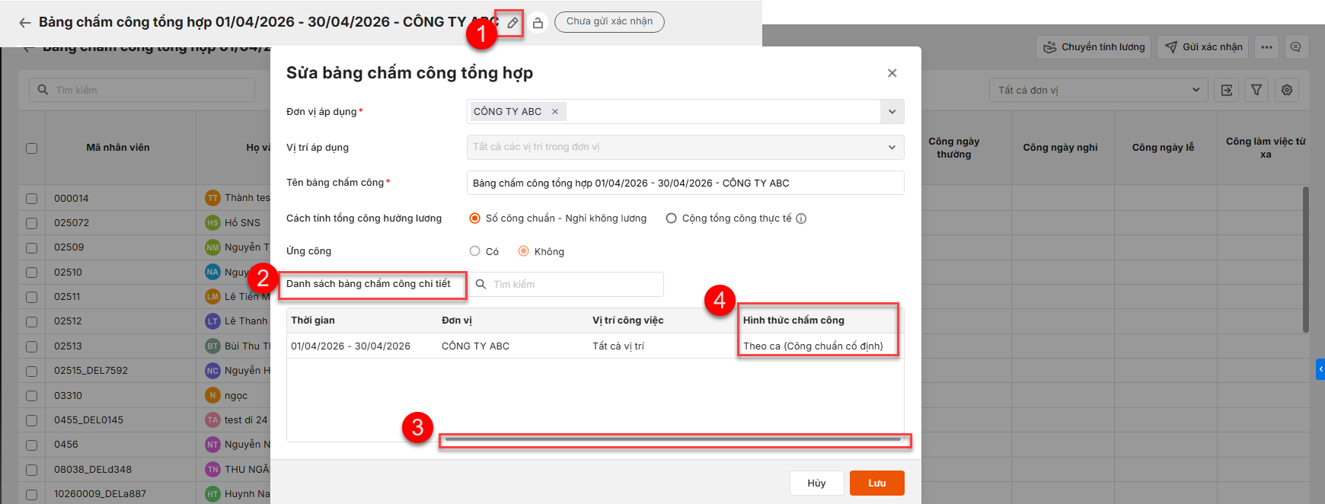Click the 'Theo ca (Công chuẩn cố định)' cell
The width and height of the screenshot is (1325, 504).
tap(813, 346)
